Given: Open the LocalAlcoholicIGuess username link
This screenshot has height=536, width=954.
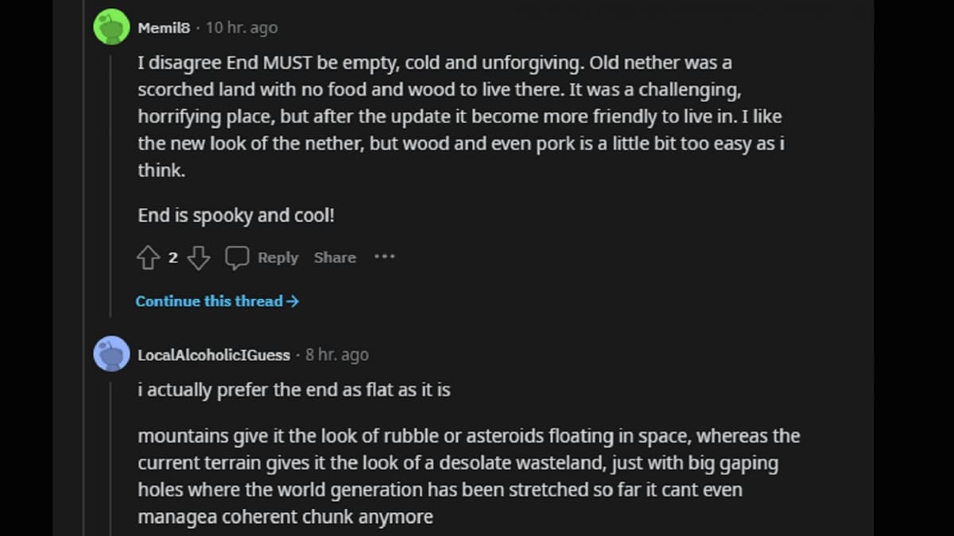Looking at the screenshot, I should 213,355.
